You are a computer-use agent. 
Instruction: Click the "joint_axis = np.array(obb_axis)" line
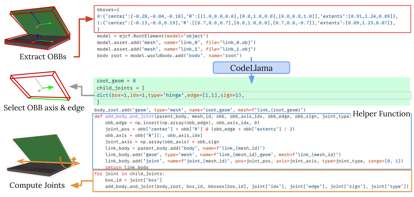[x=162, y=142]
